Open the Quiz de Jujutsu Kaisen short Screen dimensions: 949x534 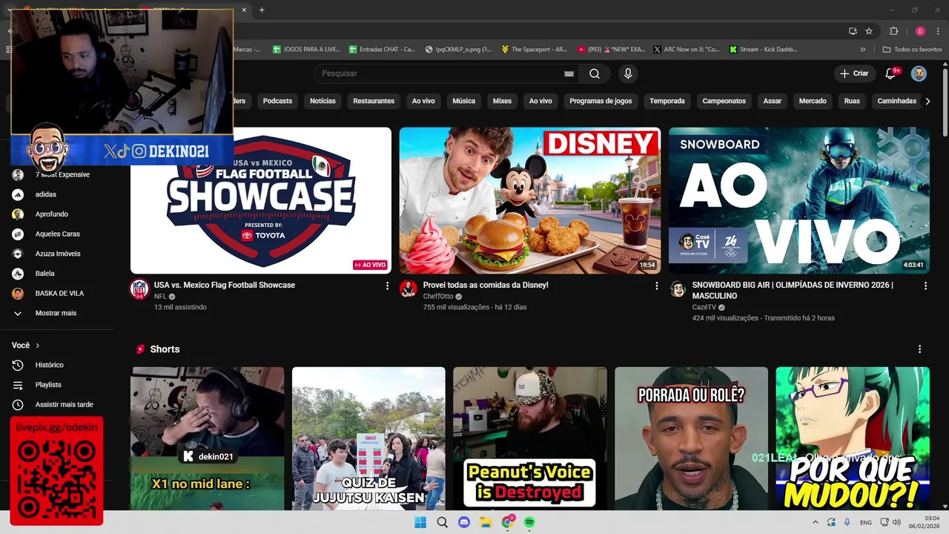click(x=368, y=438)
